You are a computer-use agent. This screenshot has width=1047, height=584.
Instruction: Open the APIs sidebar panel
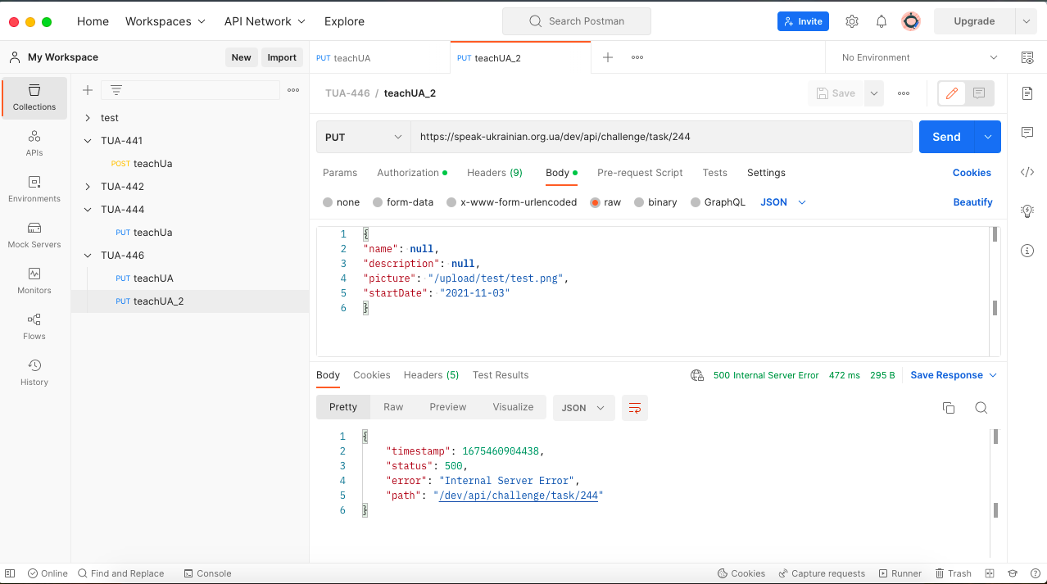point(34,143)
